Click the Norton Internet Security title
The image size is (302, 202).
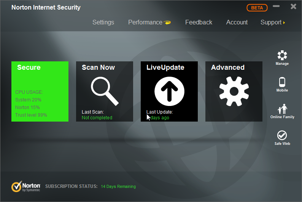pyautogui.click(x=46, y=7)
